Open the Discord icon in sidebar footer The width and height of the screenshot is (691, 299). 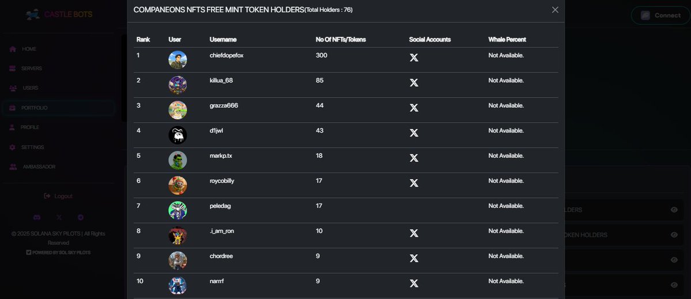point(37,217)
